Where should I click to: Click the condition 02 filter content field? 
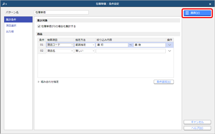coord(131,51)
